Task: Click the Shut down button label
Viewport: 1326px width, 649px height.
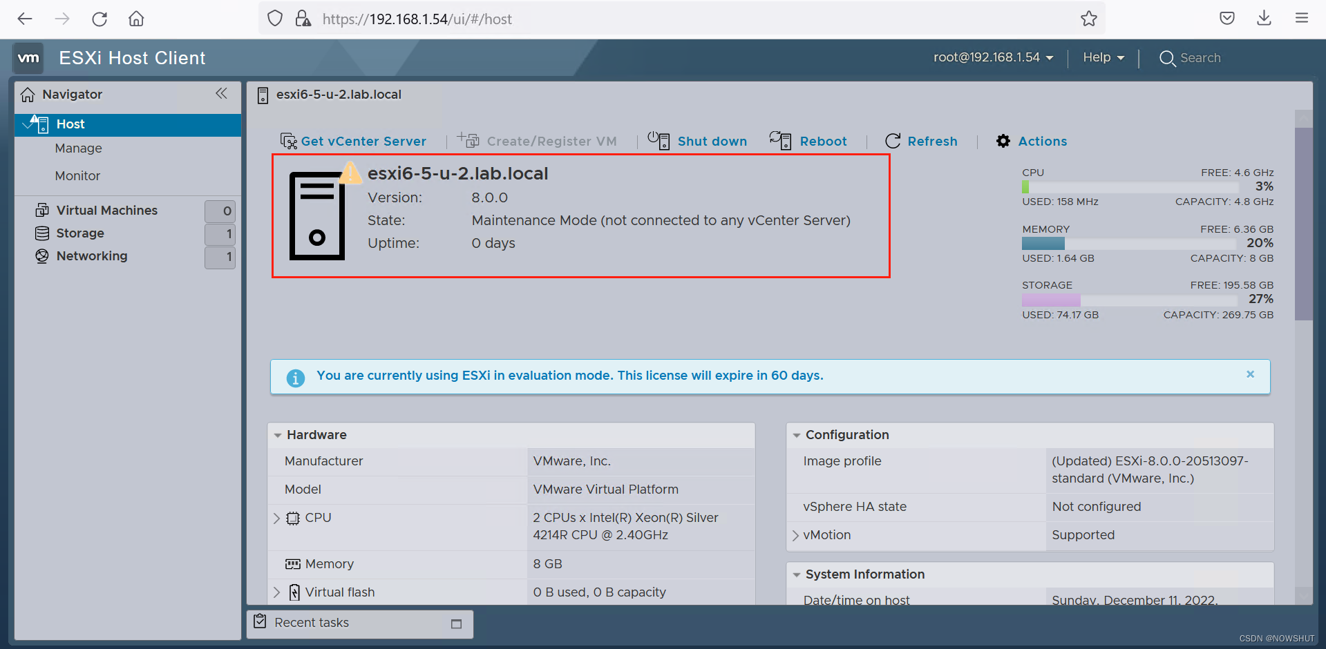Action: (x=712, y=142)
